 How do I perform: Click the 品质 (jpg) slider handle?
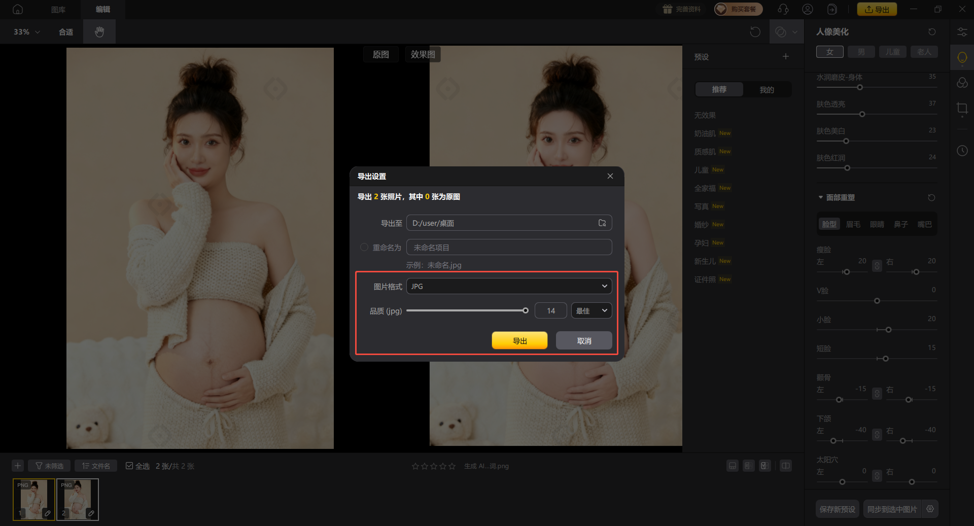tap(526, 310)
